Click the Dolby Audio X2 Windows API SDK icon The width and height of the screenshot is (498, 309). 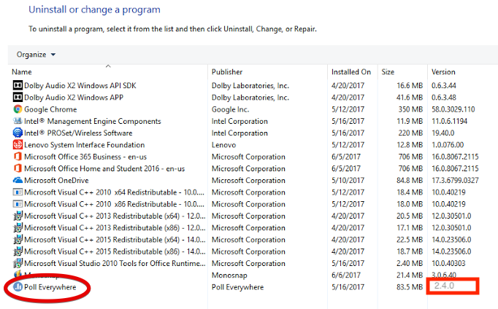coord(18,85)
